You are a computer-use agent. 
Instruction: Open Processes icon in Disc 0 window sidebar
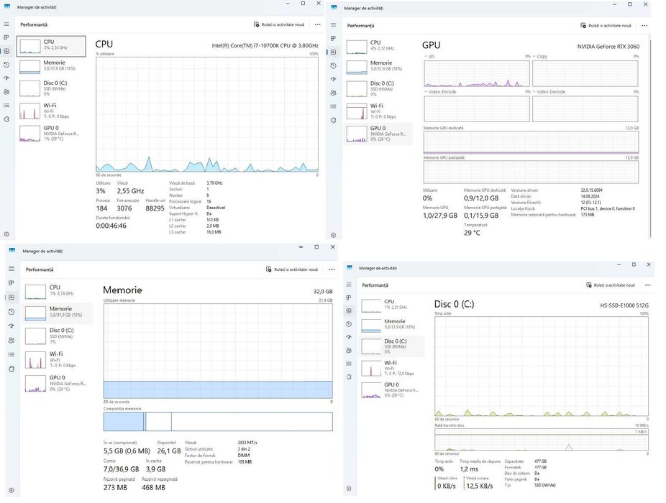coord(349,297)
